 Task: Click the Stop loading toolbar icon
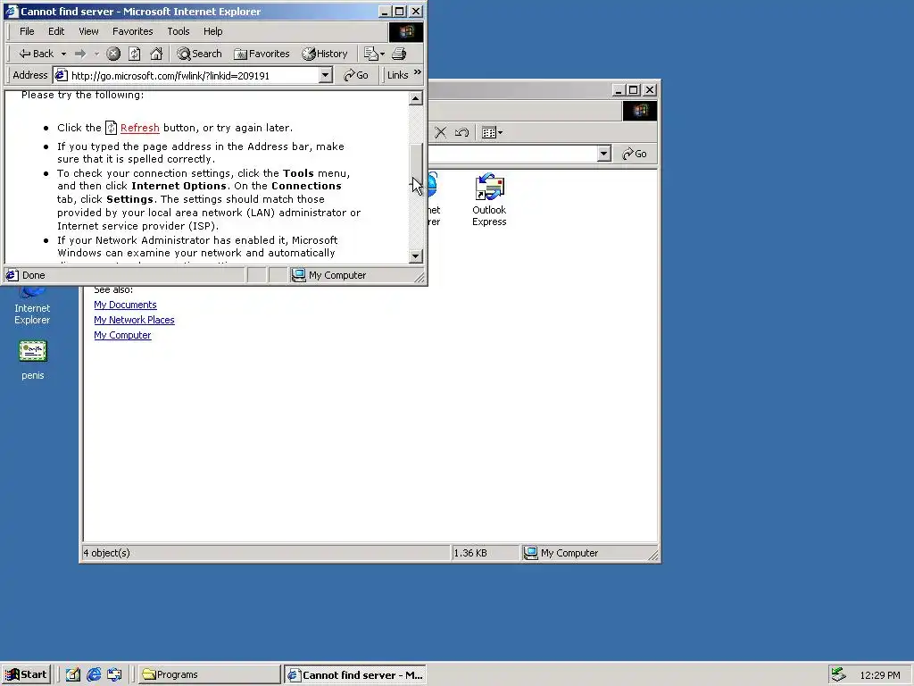click(113, 54)
